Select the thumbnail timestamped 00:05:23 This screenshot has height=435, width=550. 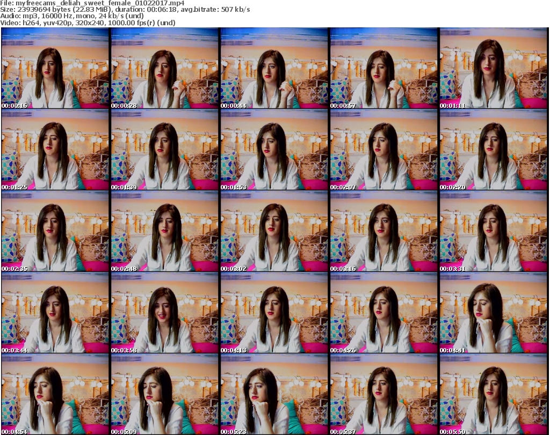(274, 394)
